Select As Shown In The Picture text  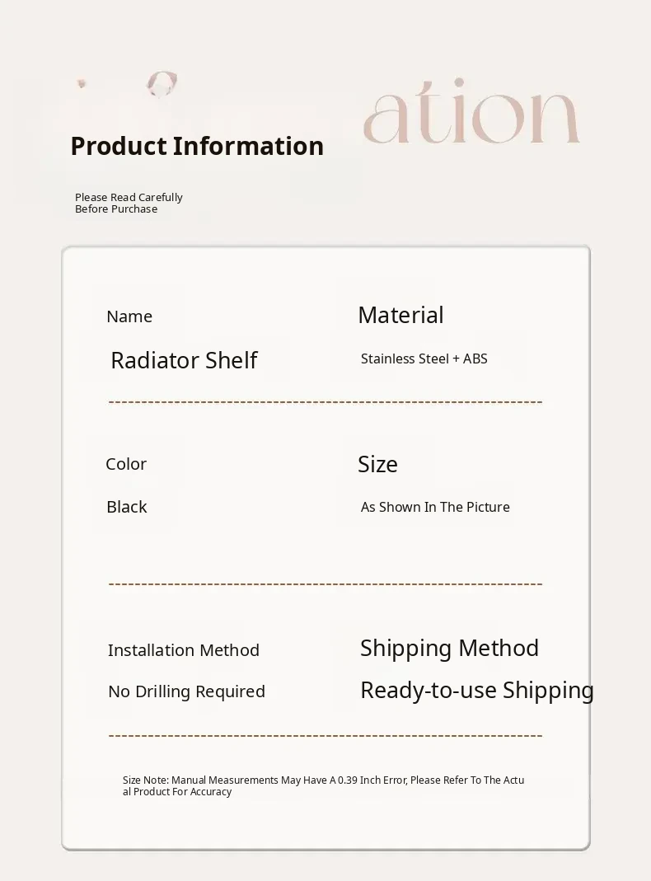(x=435, y=507)
